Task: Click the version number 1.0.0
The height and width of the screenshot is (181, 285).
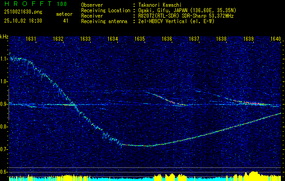Action: pyautogui.click(x=62, y=4)
